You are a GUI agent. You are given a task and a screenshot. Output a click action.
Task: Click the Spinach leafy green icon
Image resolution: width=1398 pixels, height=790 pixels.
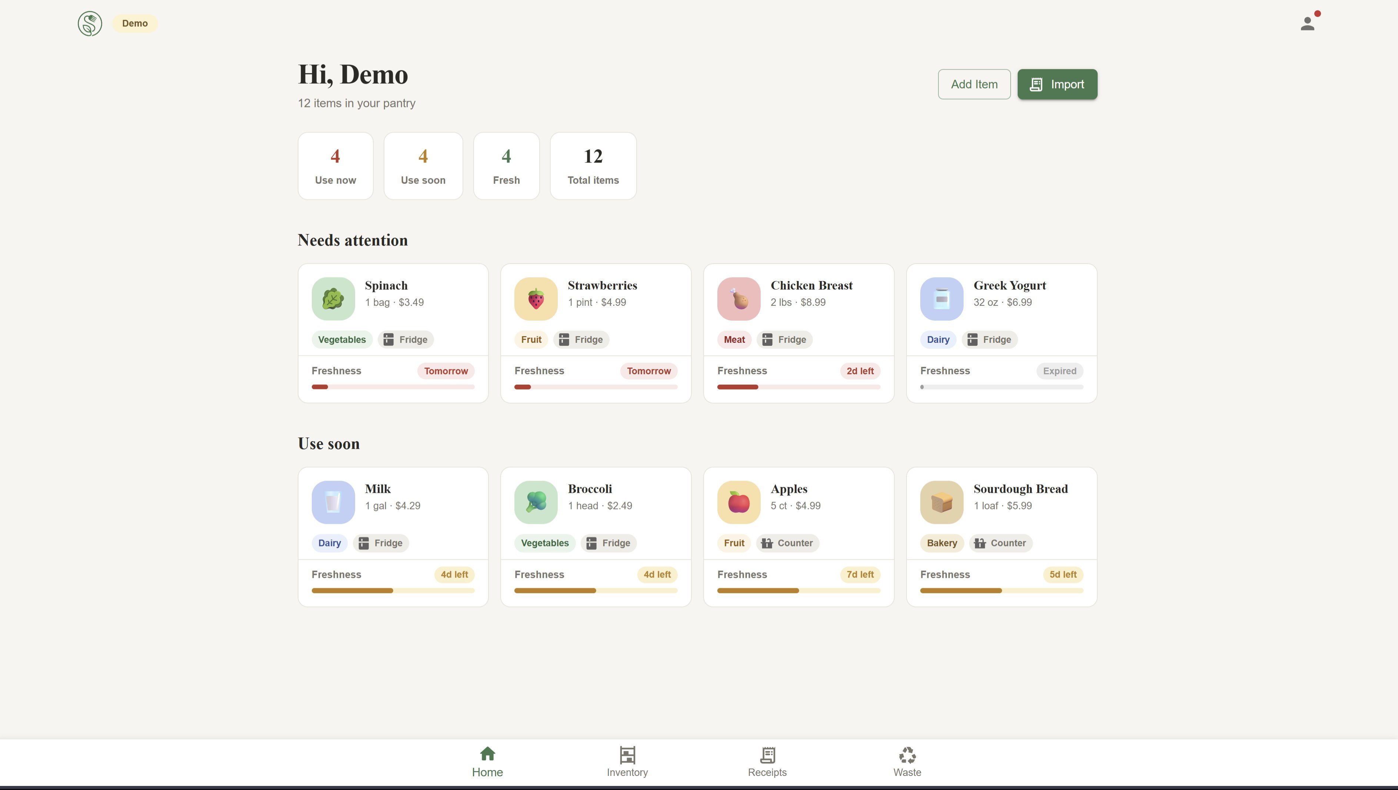point(333,299)
